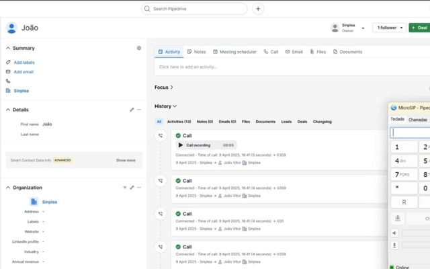Click the label tag icon in Summary
Image resolution: width=430 pixels, height=269 pixels.
(8, 63)
